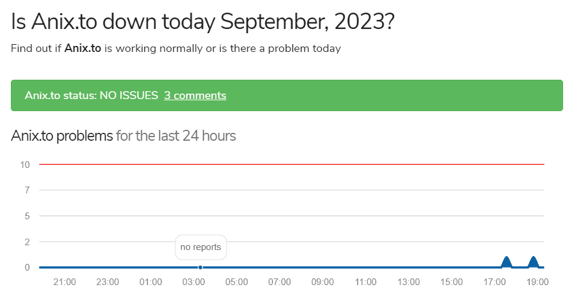Click the y-axis label 5
This screenshot has width=583, height=305.
[x=27, y=216]
